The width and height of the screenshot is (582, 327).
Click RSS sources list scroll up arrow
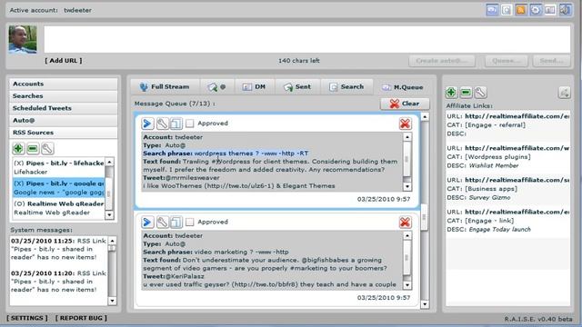[x=109, y=162]
